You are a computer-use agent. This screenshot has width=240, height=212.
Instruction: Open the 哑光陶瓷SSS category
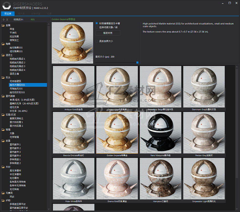(x=16, y=51)
